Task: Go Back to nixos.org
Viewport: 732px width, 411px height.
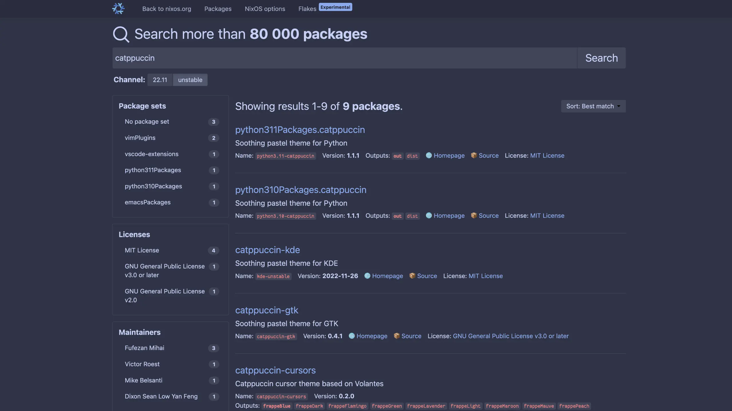Action: click(167, 9)
